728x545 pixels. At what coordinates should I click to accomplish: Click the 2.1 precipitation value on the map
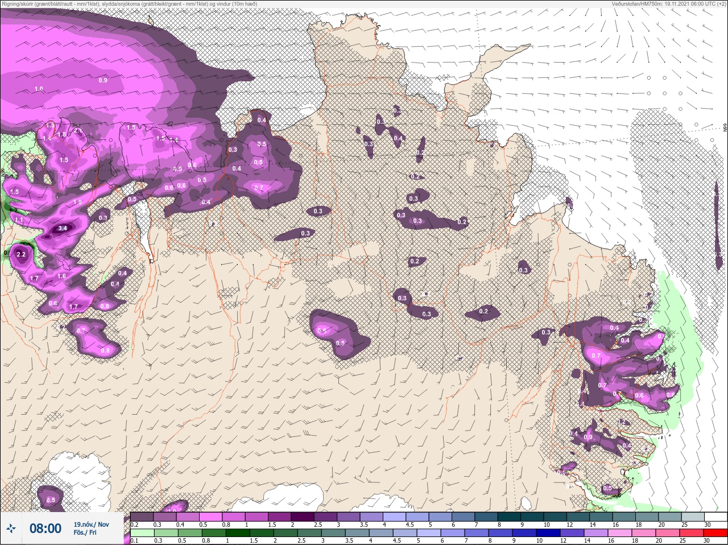coord(78,130)
